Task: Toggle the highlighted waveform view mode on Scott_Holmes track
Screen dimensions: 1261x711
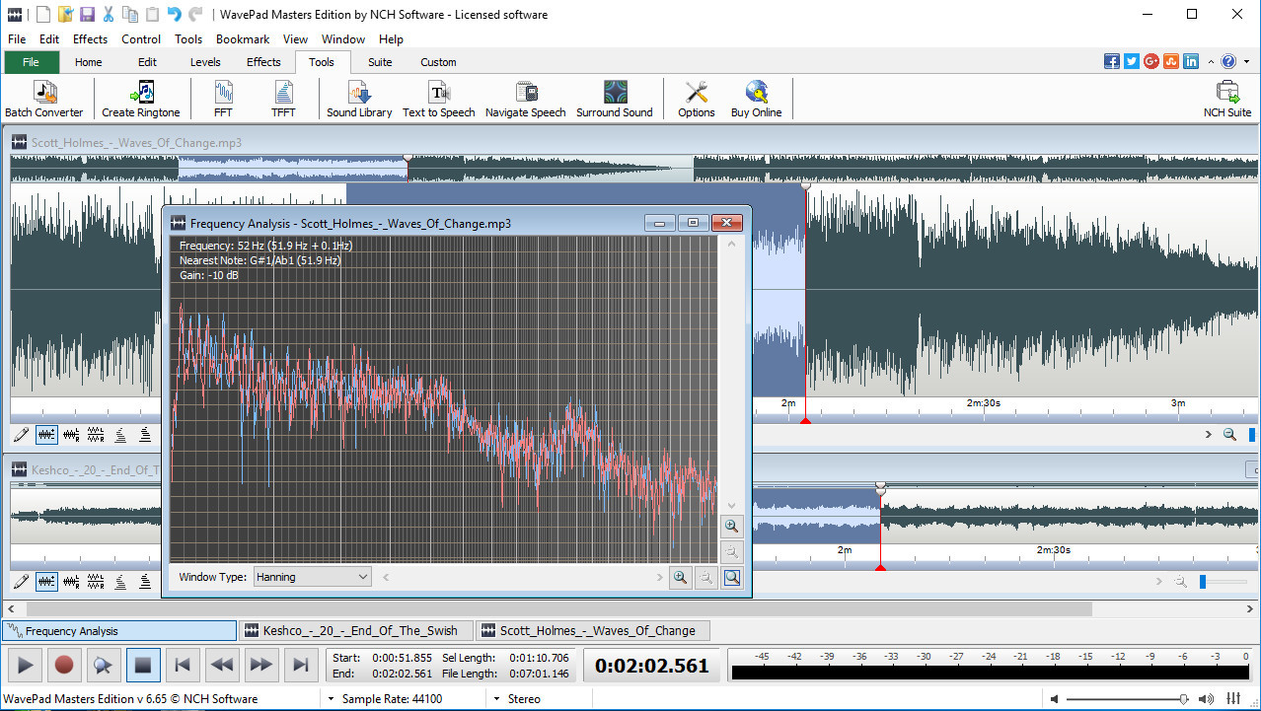Action: click(x=46, y=434)
